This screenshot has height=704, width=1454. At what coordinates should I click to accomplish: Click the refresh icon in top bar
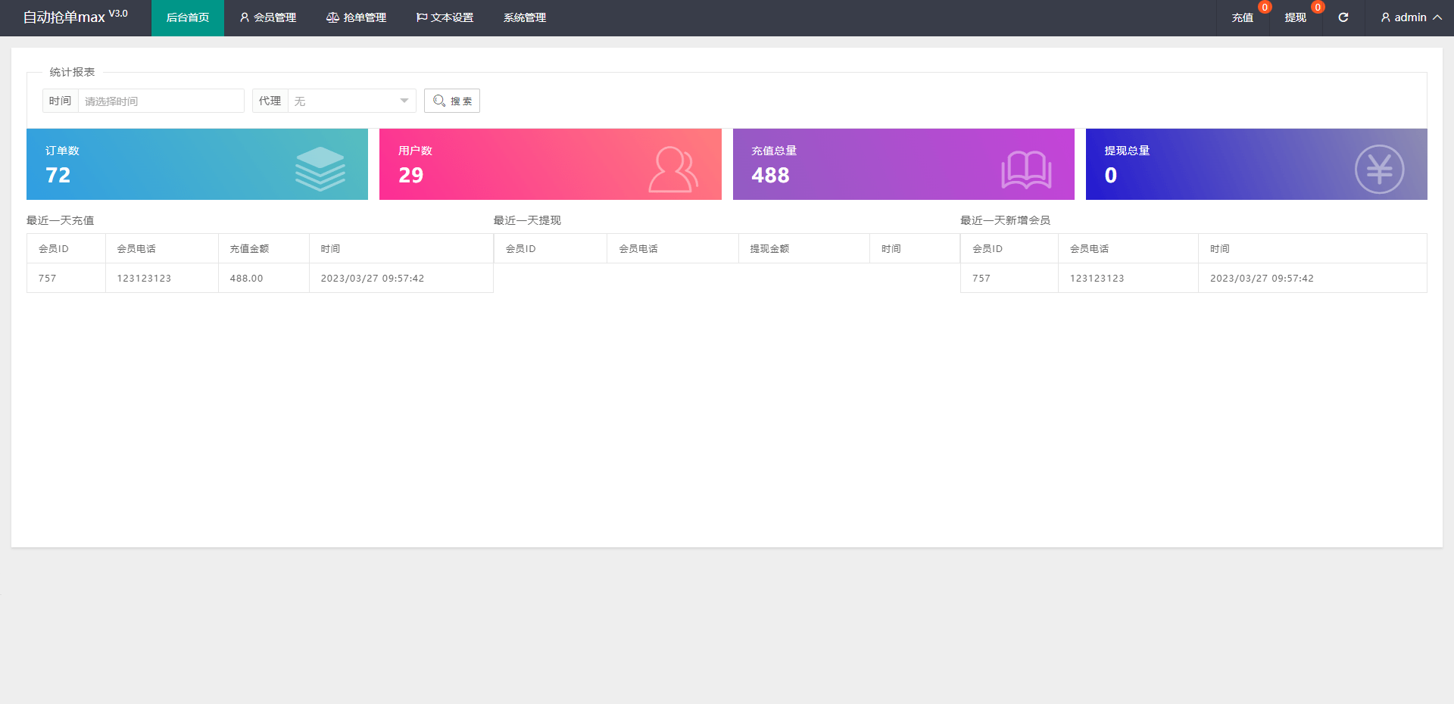point(1343,17)
